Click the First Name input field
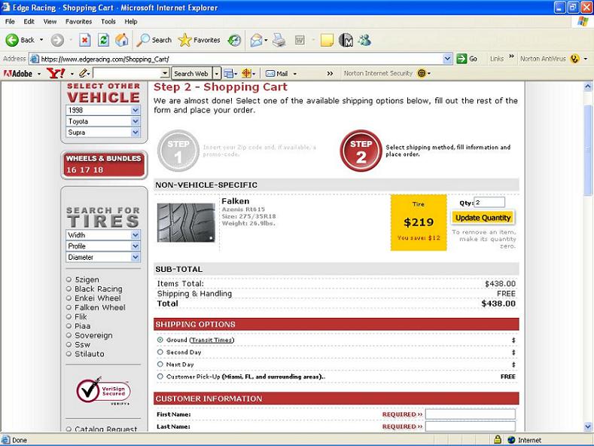Image resolution: width=594 pixels, height=446 pixels. coord(470,414)
